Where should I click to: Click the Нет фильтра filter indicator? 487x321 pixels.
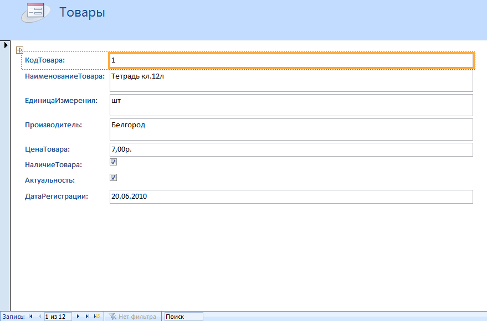(x=132, y=317)
